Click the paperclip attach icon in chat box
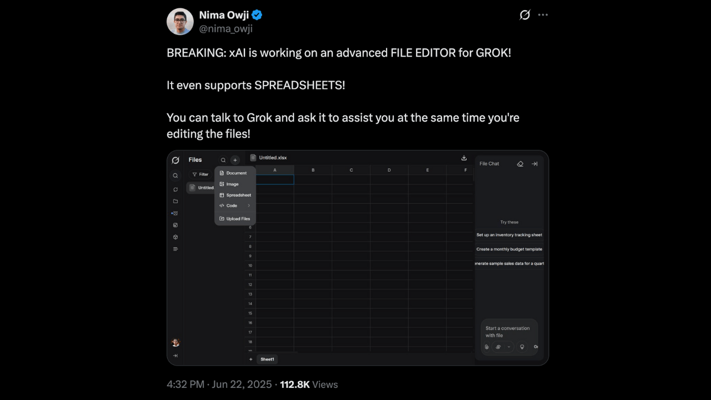This screenshot has width=711, height=400. point(487,347)
